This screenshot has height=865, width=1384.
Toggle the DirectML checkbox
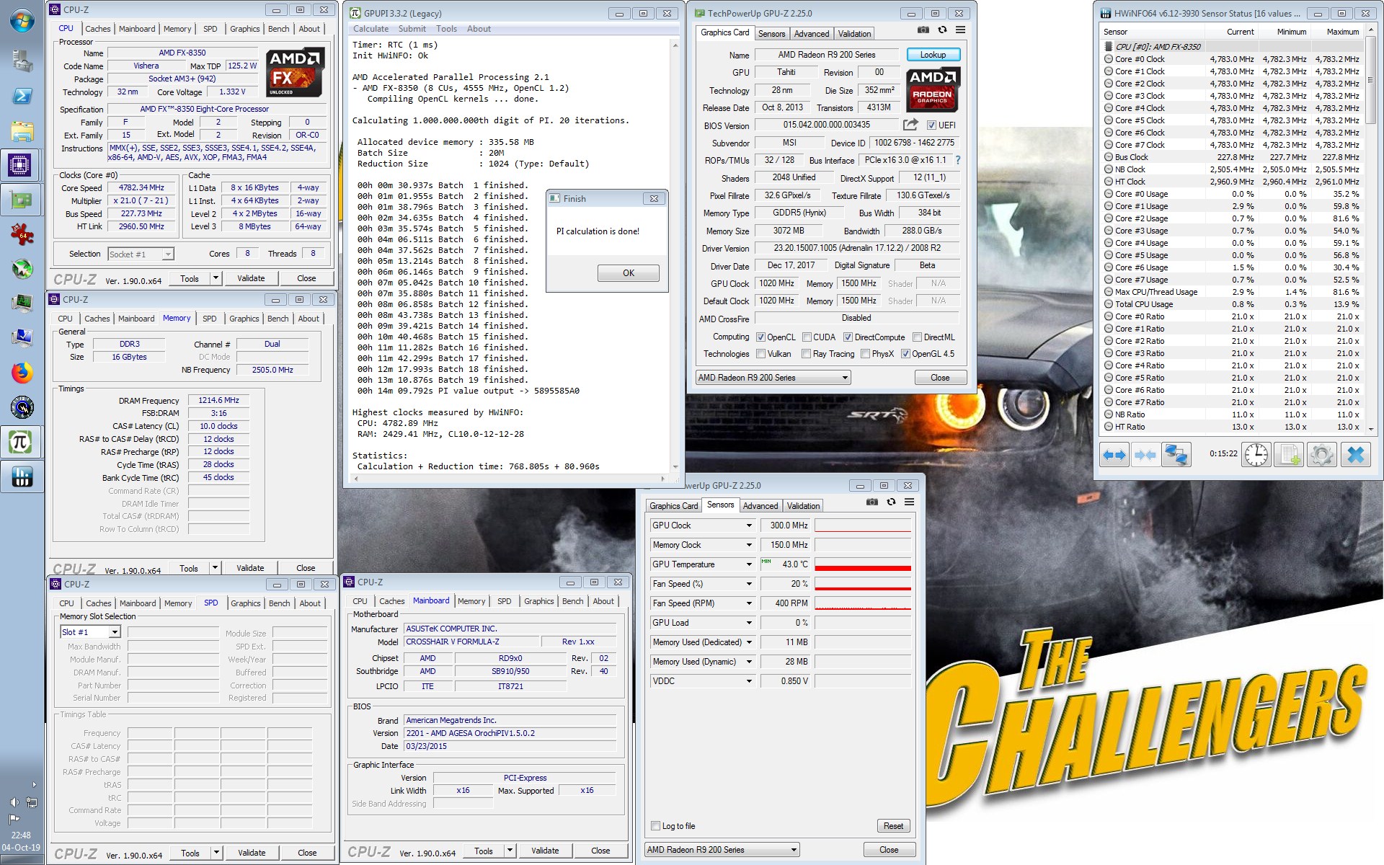pos(917,337)
